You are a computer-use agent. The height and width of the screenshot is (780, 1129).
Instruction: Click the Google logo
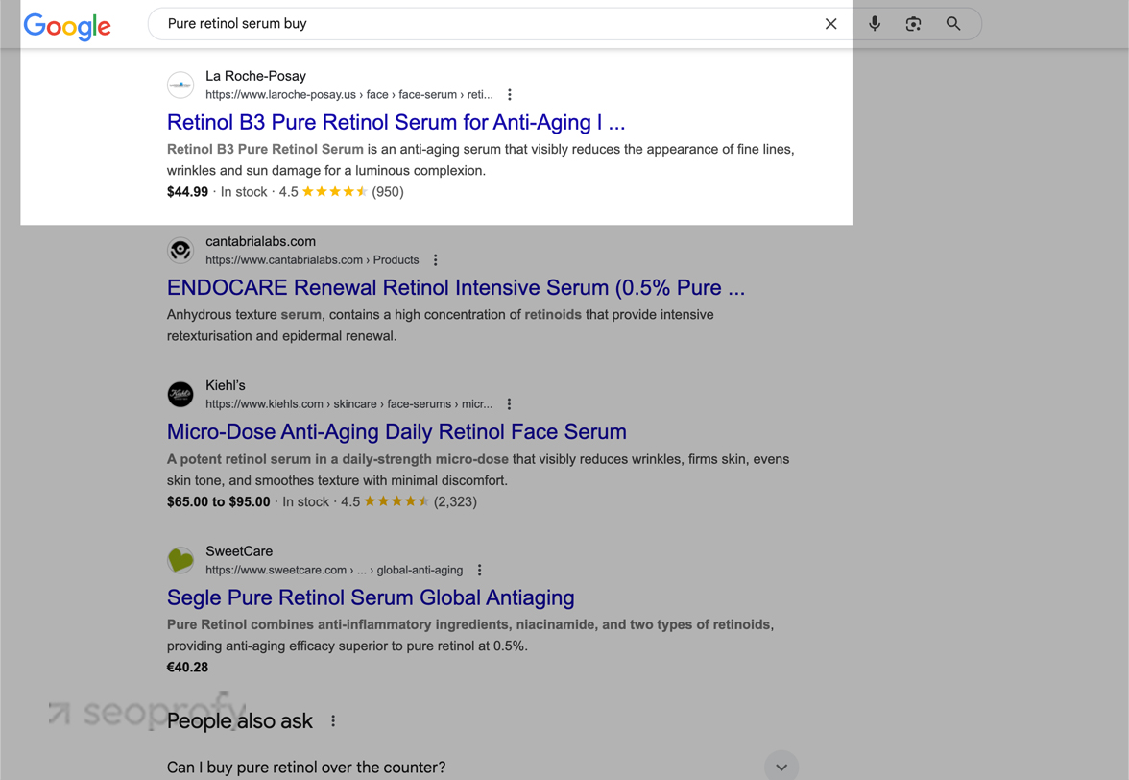67,26
